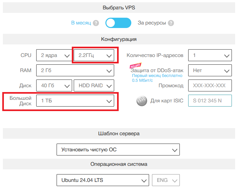Open the IP address count dropdown

click(x=210, y=55)
